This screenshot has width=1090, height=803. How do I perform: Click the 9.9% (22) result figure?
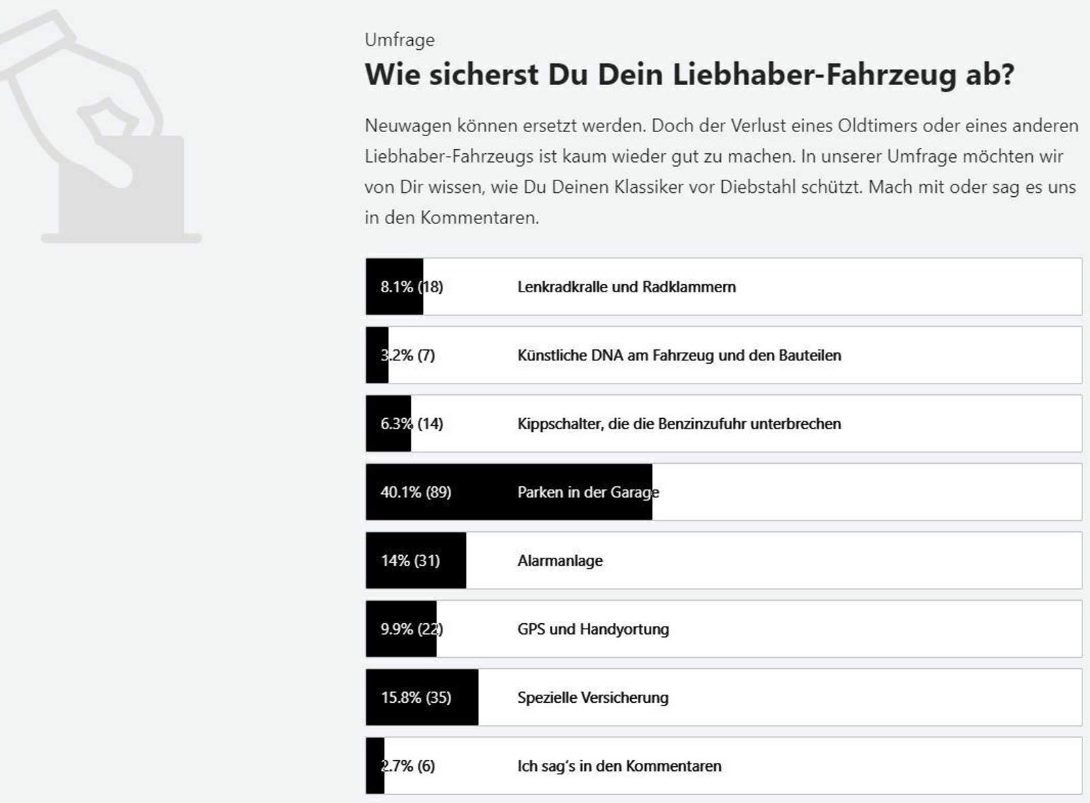(x=411, y=629)
